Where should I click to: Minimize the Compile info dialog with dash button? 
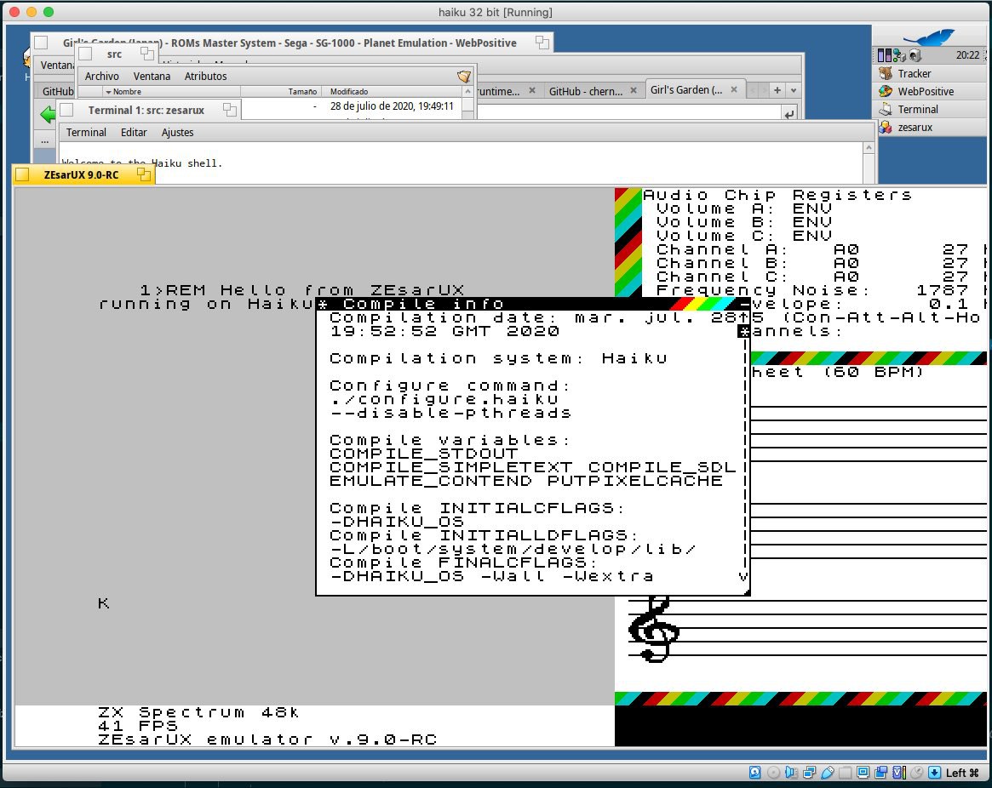pos(744,304)
